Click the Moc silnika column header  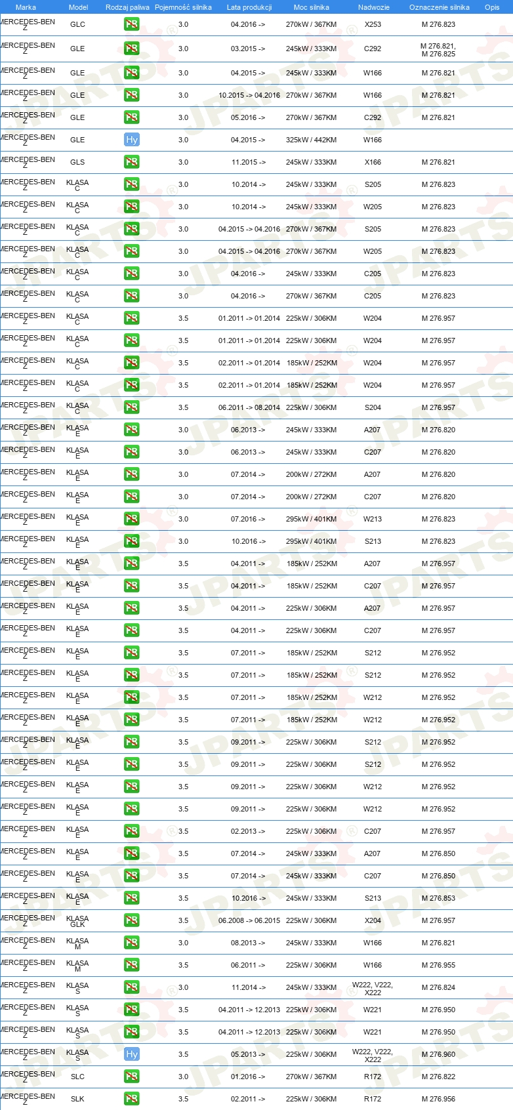pos(312,7)
